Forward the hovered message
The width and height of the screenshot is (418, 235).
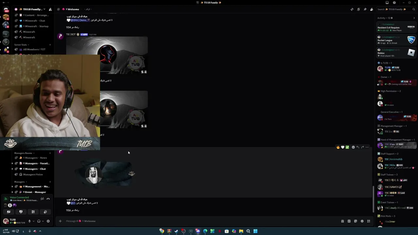pyautogui.click(x=362, y=147)
